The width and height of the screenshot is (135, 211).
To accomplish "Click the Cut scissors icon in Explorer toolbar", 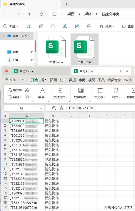I will pyautogui.click(x=29, y=26).
